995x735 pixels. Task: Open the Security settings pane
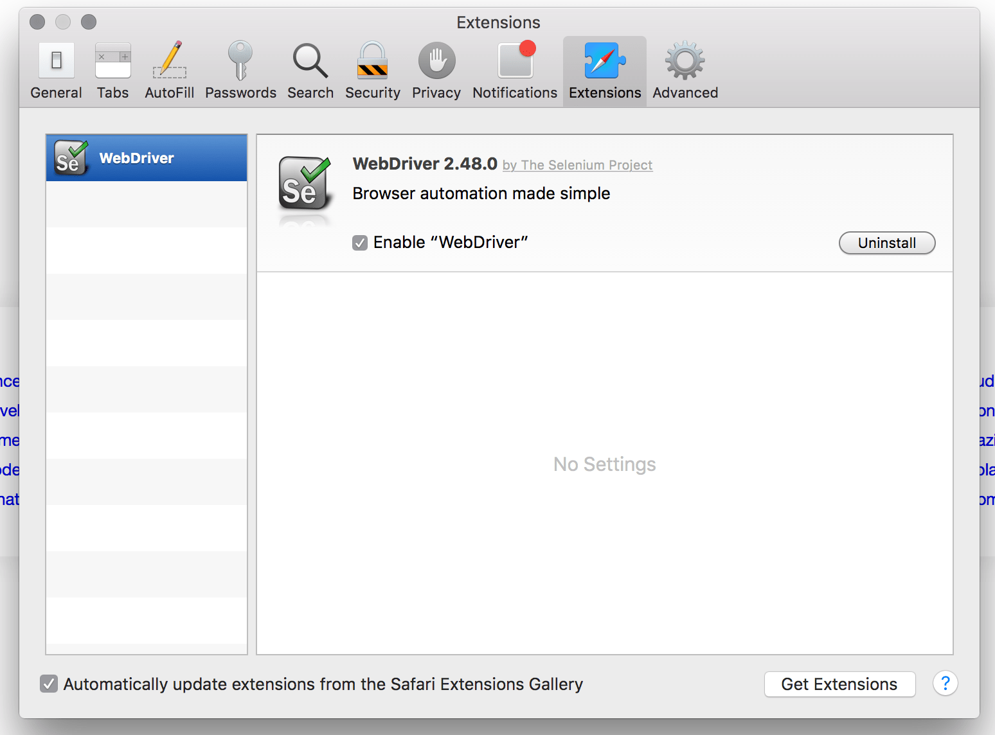pyautogui.click(x=372, y=67)
